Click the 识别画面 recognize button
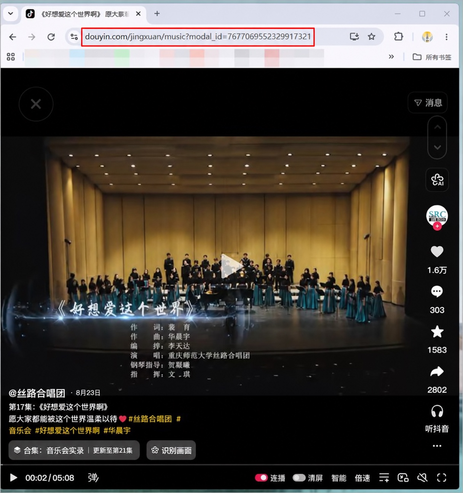Image resolution: width=463 pixels, height=493 pixels. coord(171,450)
